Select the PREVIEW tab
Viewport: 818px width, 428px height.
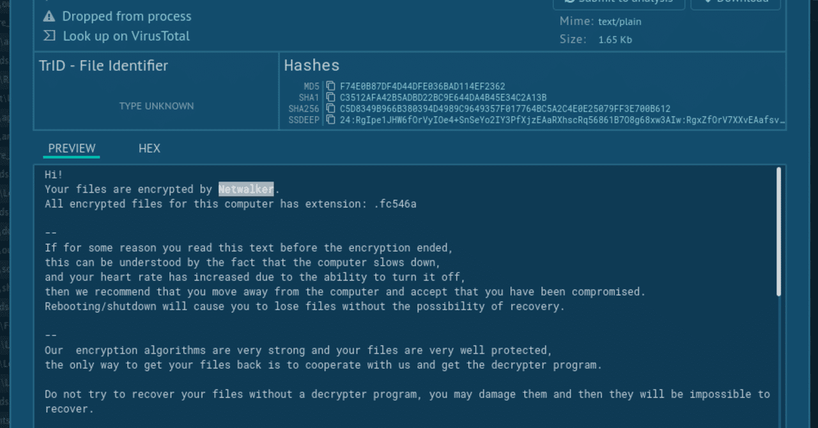[72, 148]
